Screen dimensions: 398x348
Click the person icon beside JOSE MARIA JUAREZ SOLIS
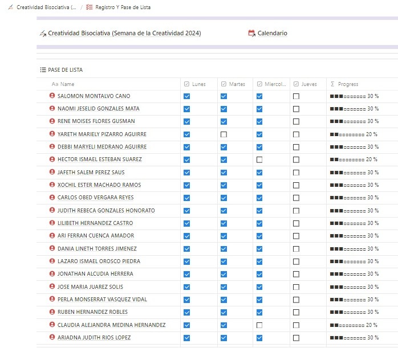tap(52, 286)
